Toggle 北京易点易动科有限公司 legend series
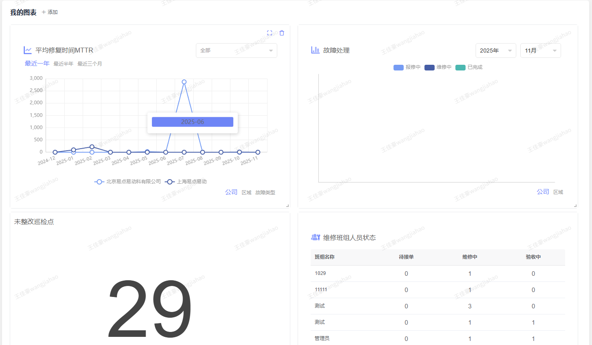 (128, 182)
